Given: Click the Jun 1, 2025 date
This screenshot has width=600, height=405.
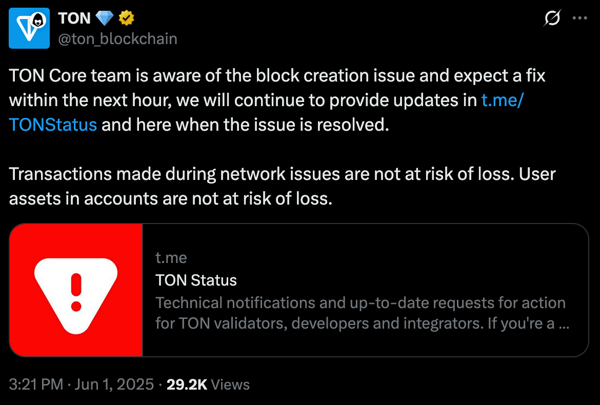Looking at the screenshot, I should (114, 384).
